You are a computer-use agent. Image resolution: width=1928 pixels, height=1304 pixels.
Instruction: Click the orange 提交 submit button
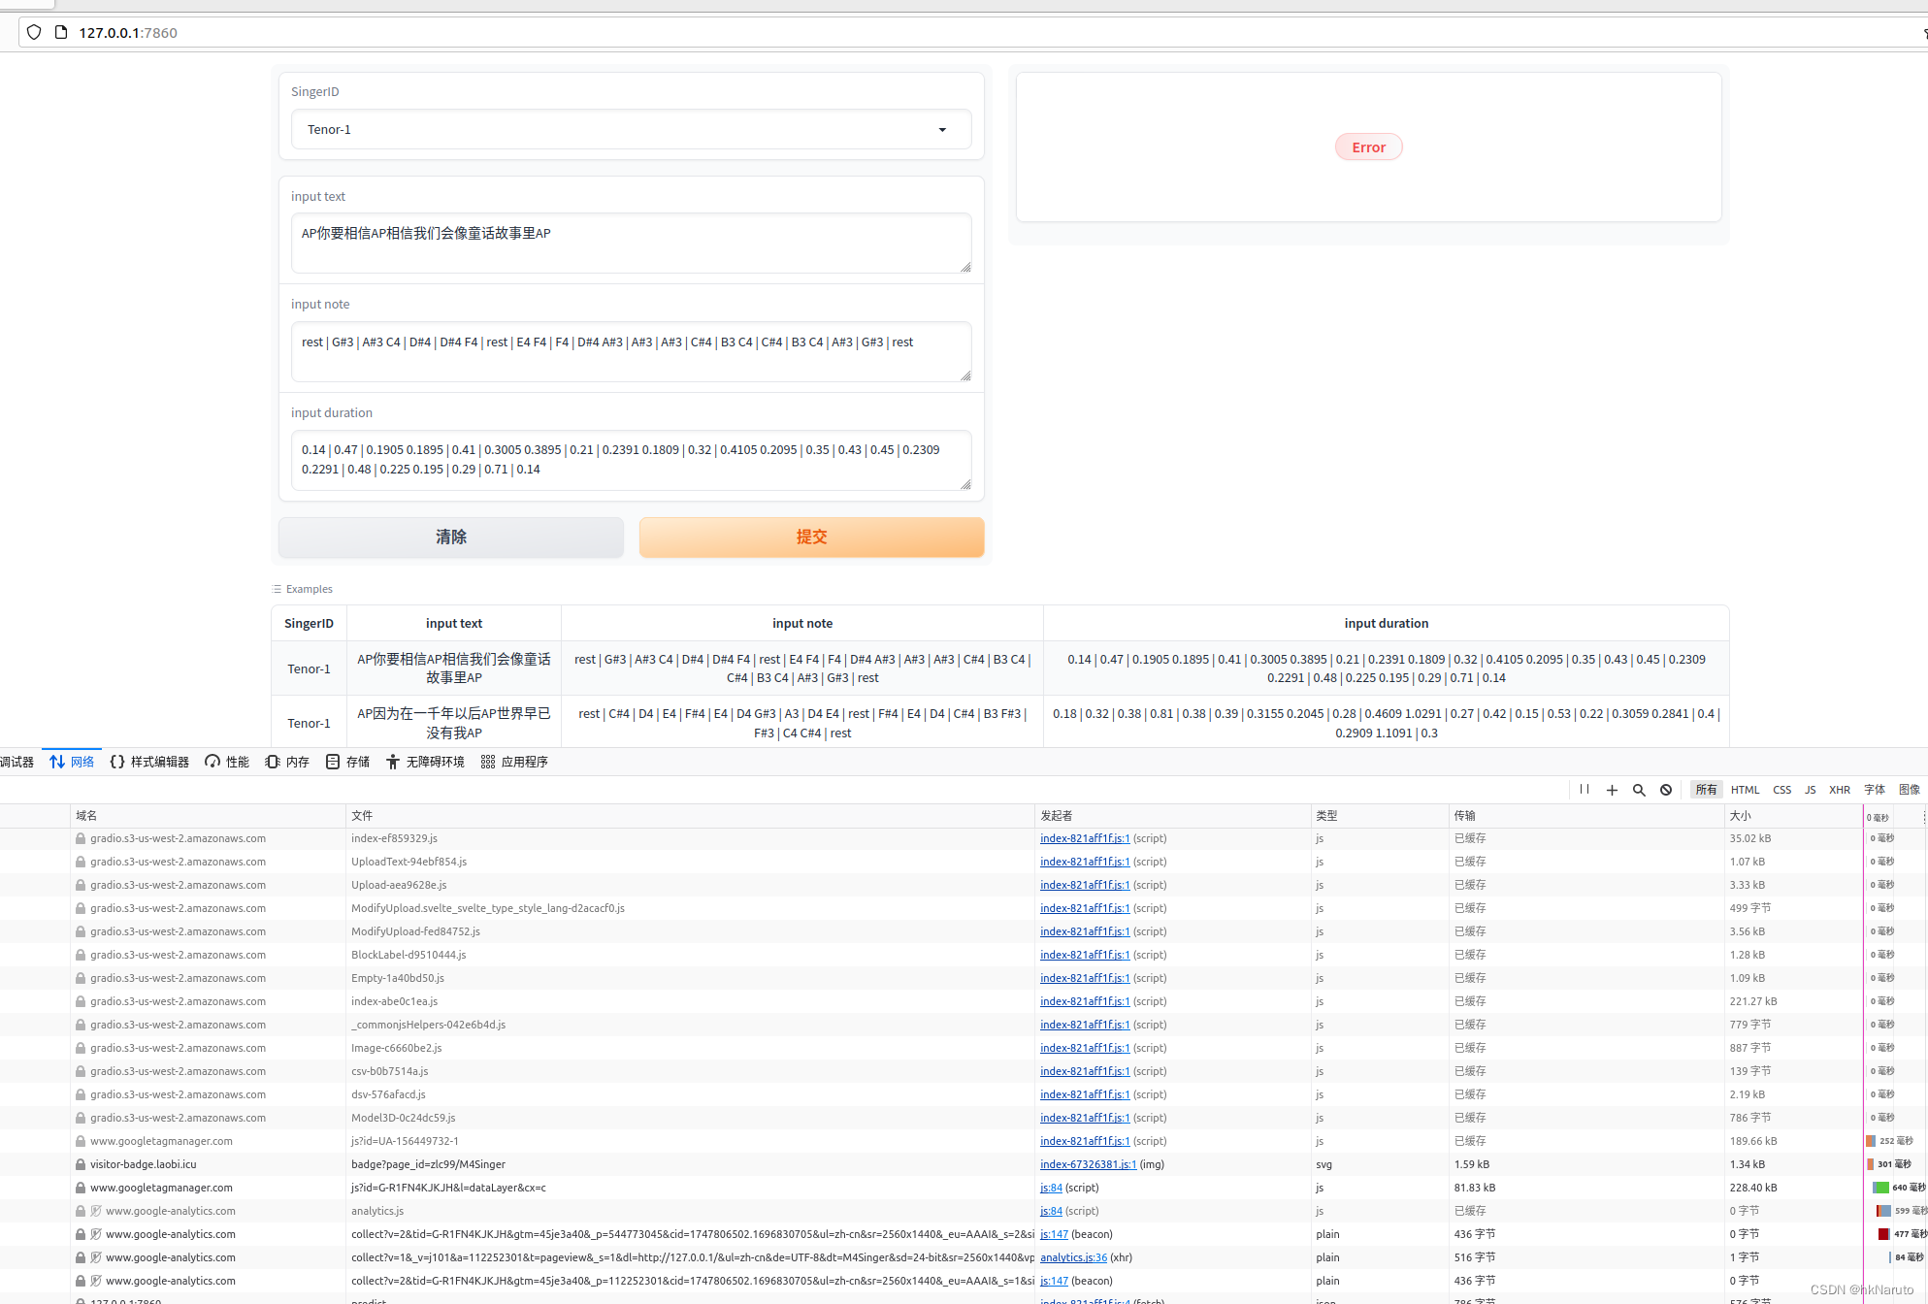click(x=811, y=537)
